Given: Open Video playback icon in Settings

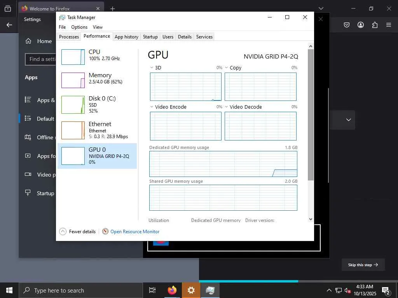Looking at the screenshot, I should [28, 174].
